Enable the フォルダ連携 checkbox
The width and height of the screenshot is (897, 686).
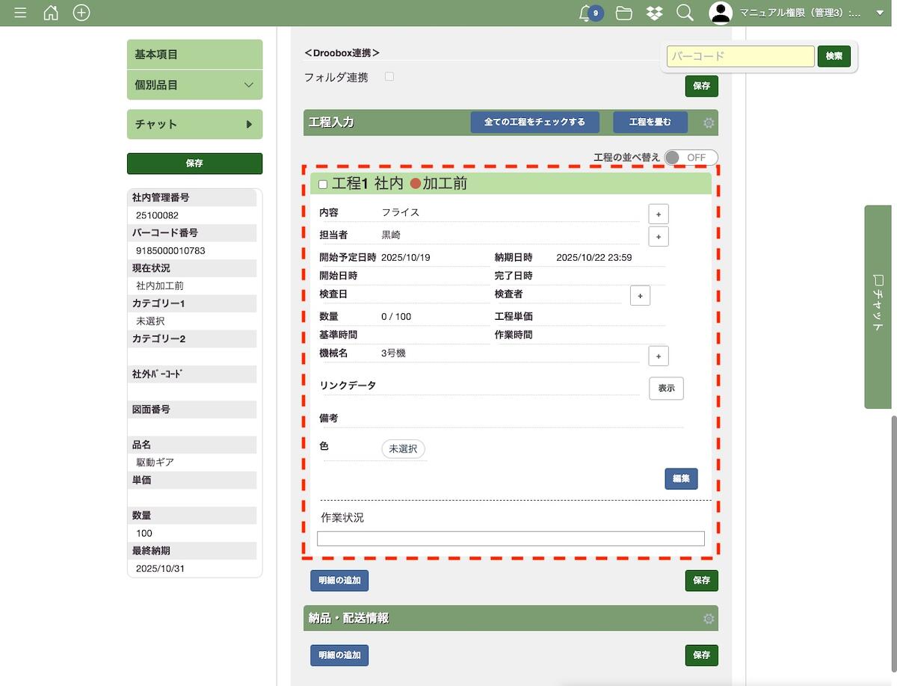click(389, 76)
